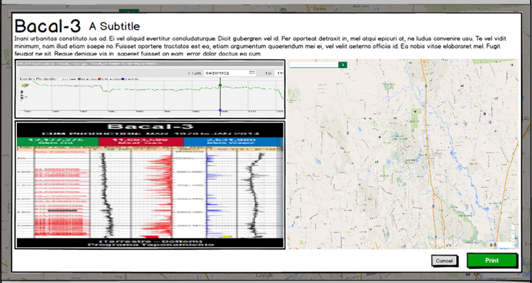Click the map search field
The image size is (532, 283).
point(314,65)
